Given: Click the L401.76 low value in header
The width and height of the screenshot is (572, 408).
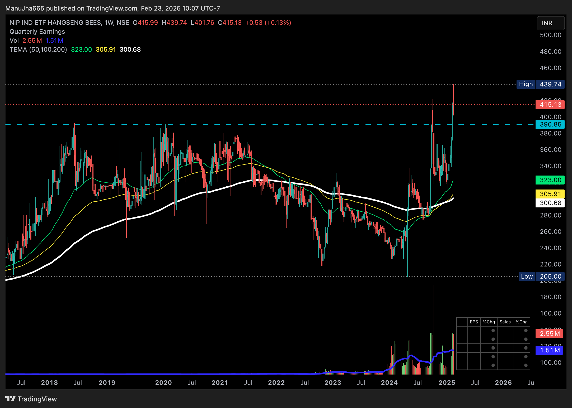Looking at the screenshot, I should click(x=202, y=23).
